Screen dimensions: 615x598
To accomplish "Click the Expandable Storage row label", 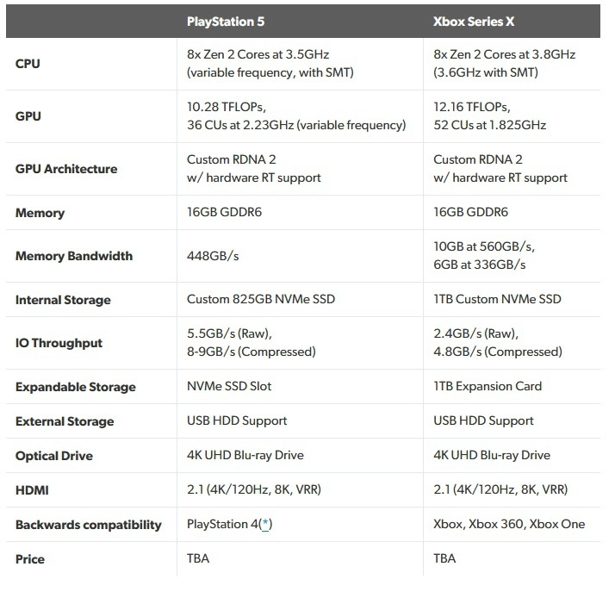I will [75, 387].
